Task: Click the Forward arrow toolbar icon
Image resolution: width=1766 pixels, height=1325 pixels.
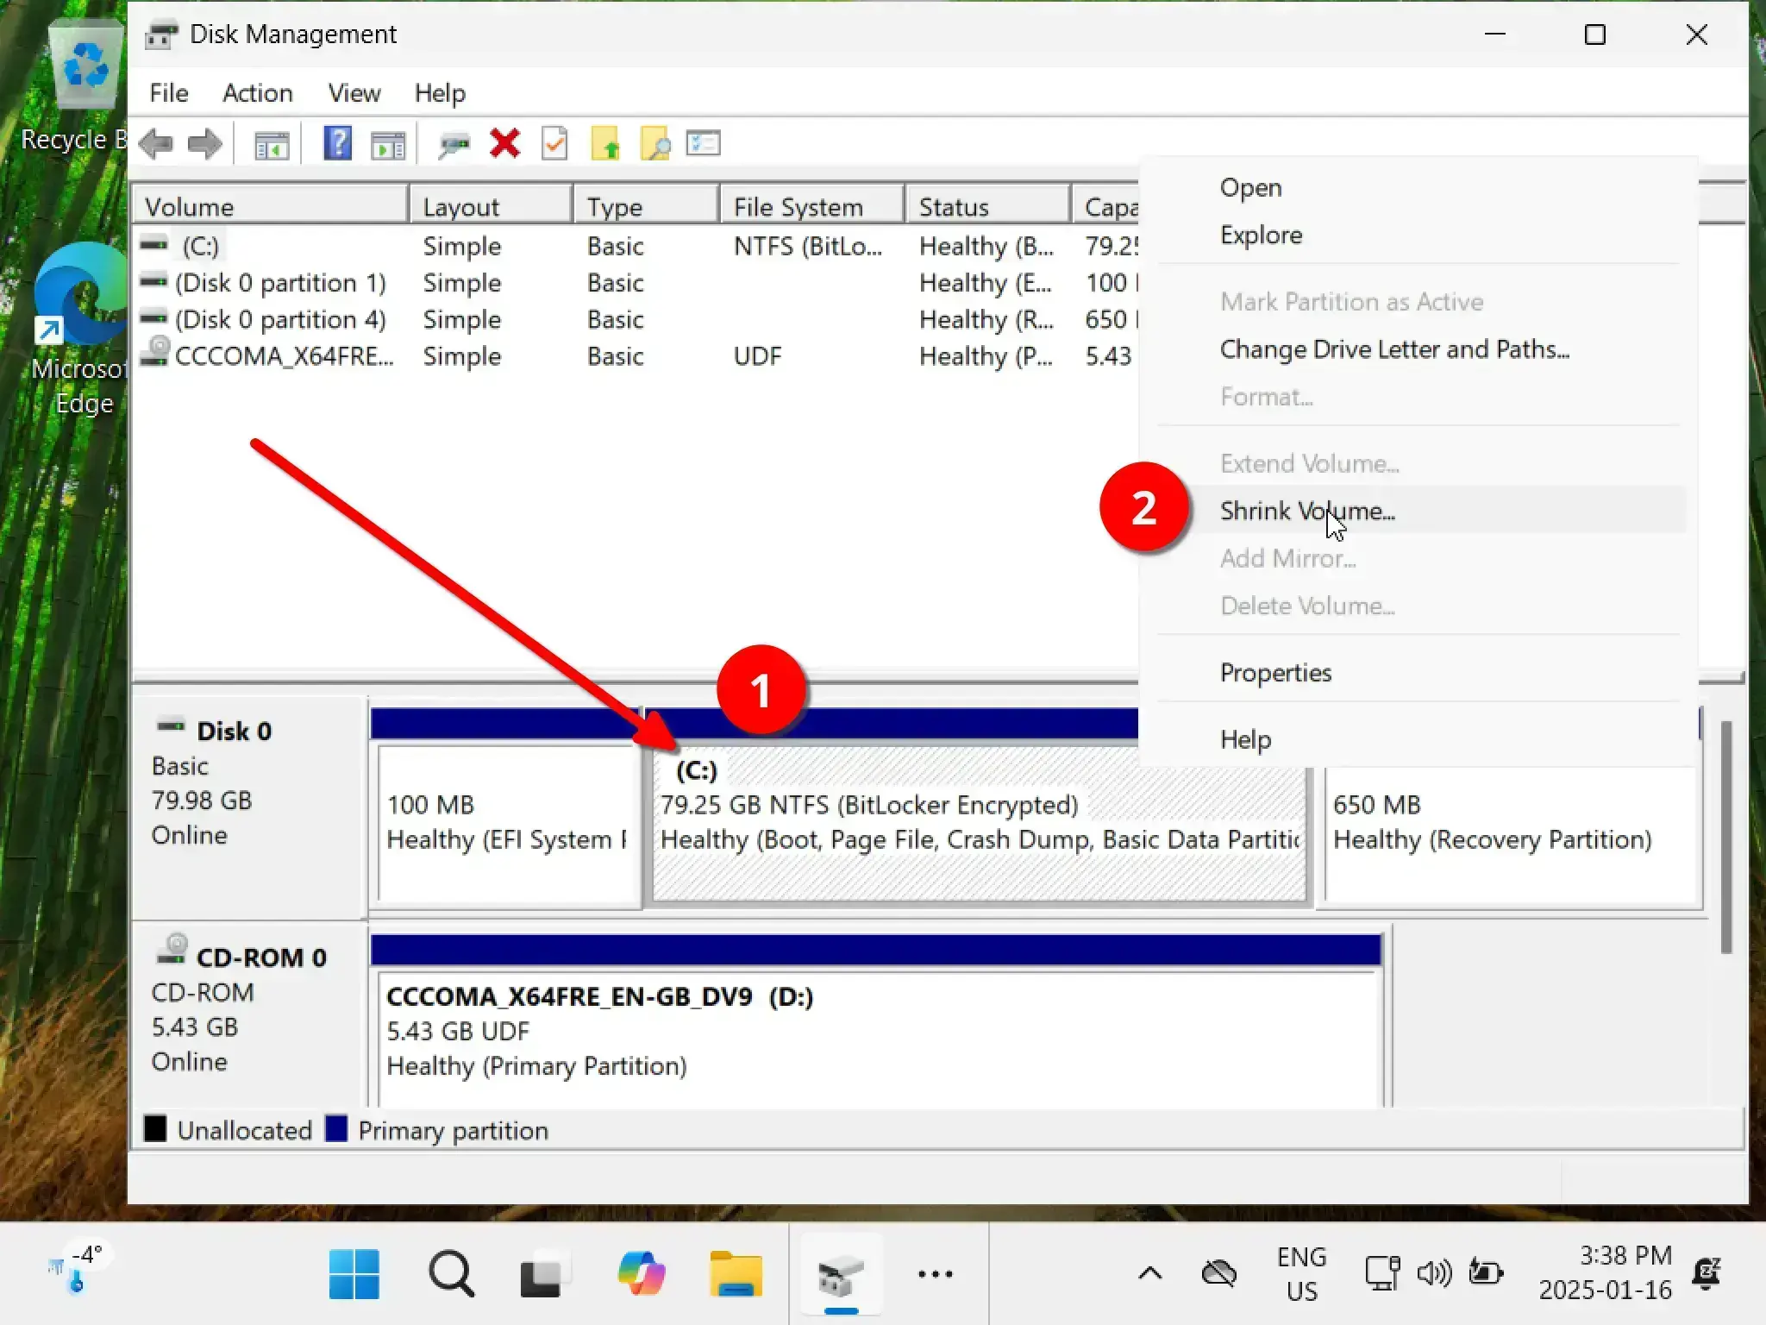Action: 205,143
